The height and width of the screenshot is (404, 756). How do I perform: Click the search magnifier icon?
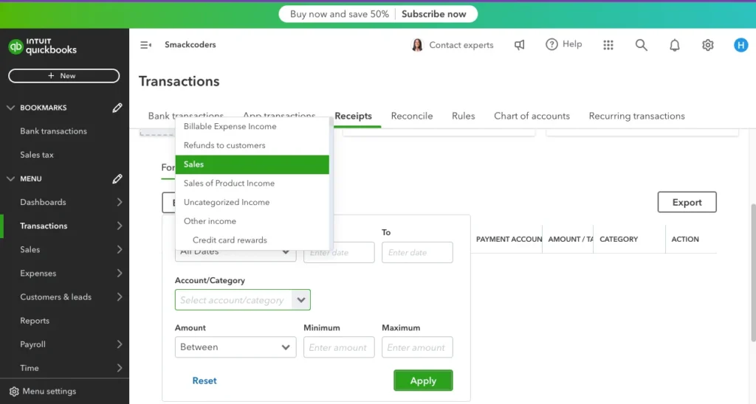tap(641, 45)
